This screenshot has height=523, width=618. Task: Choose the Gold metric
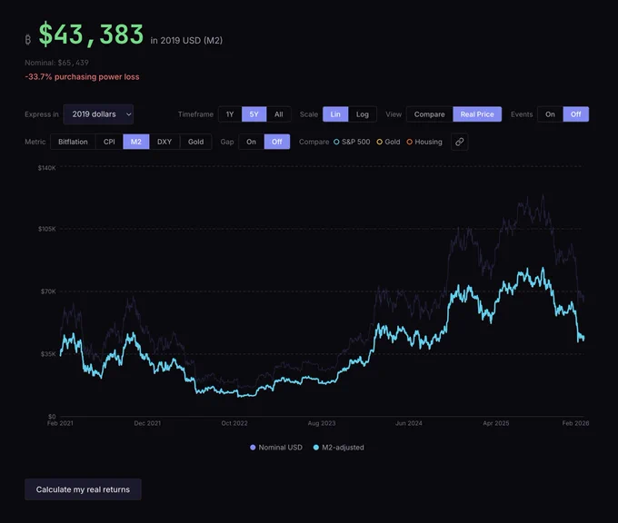tap(196, 142)
